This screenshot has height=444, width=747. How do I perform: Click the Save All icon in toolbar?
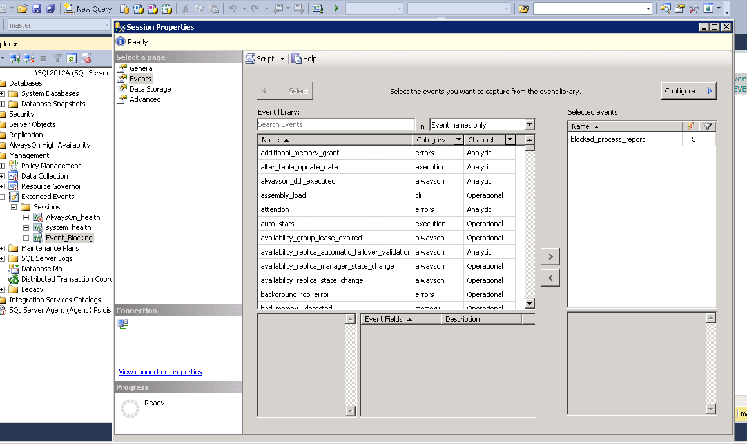coord(50,8)
